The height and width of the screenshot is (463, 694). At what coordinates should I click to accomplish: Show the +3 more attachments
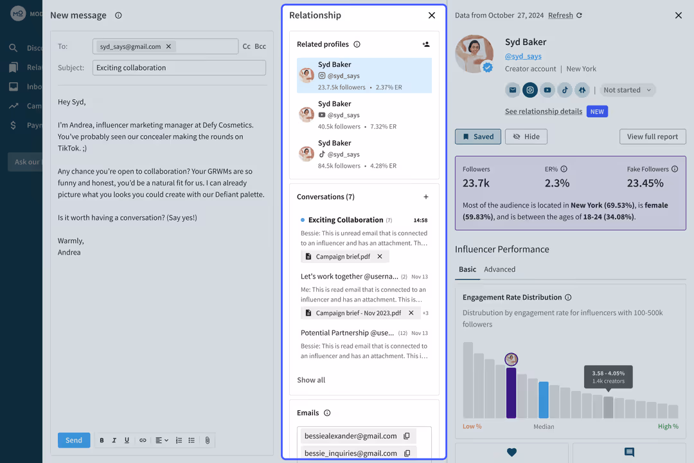coord(425,313)
